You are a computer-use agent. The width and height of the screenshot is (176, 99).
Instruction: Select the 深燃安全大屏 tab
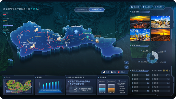click(96, 10)
